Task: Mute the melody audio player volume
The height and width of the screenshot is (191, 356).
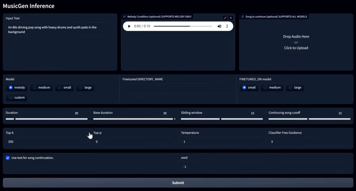Action: 219,26
